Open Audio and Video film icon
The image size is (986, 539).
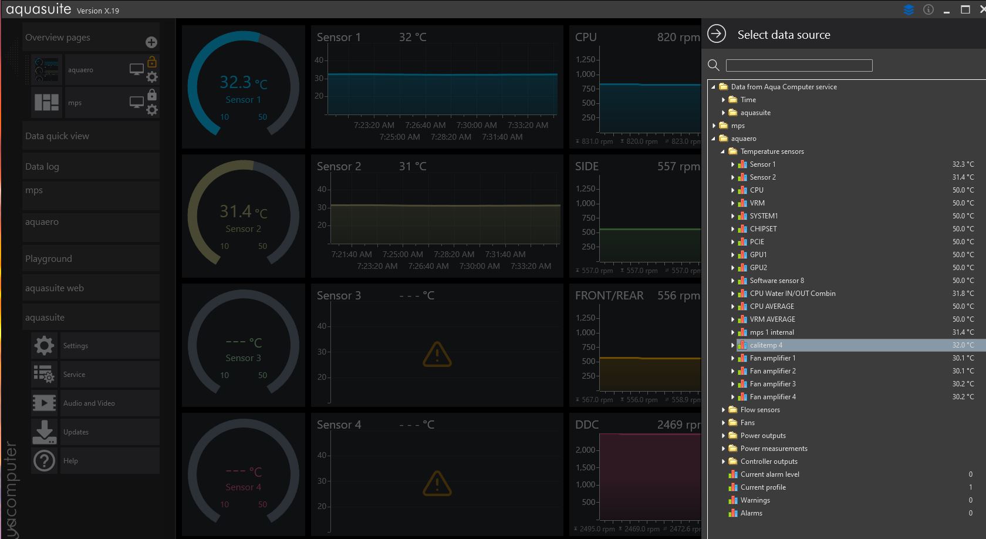pyautogui.click(x=44, y=403)
